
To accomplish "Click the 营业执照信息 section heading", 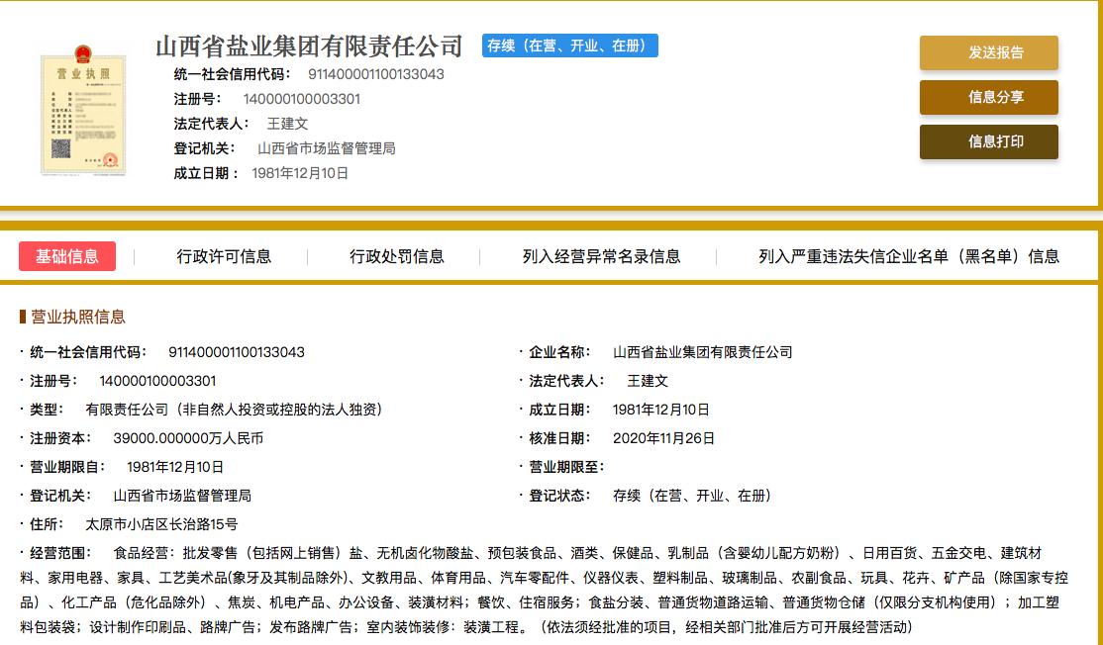I will 77,317.
